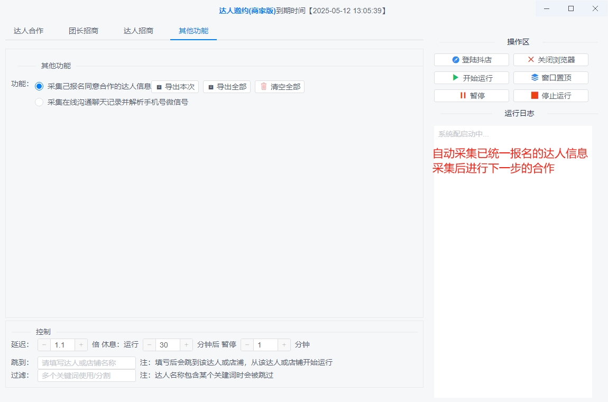Viewport: 608px width, 402px height.
Task: Decrease the 运行 minutes using minus stepper
Action: (x=149, y=344)
